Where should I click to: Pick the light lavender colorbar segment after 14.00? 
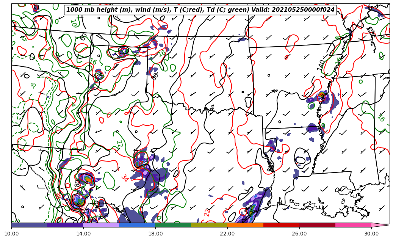tap(101, 225)
